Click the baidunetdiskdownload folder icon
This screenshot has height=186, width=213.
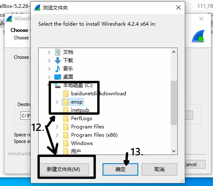point(66,94)
